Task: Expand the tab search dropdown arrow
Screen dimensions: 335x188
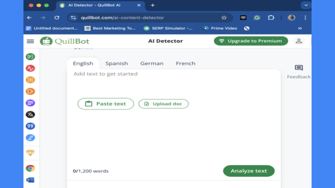Action: click(306, 5)
